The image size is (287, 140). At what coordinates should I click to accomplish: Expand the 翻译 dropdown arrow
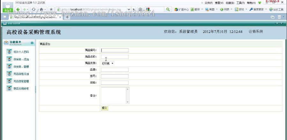click(202, 9)
